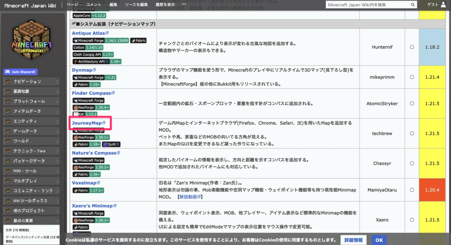Expand the プラットフォーム sidebar section
The image size is (451, 245).
pos(32,102)
